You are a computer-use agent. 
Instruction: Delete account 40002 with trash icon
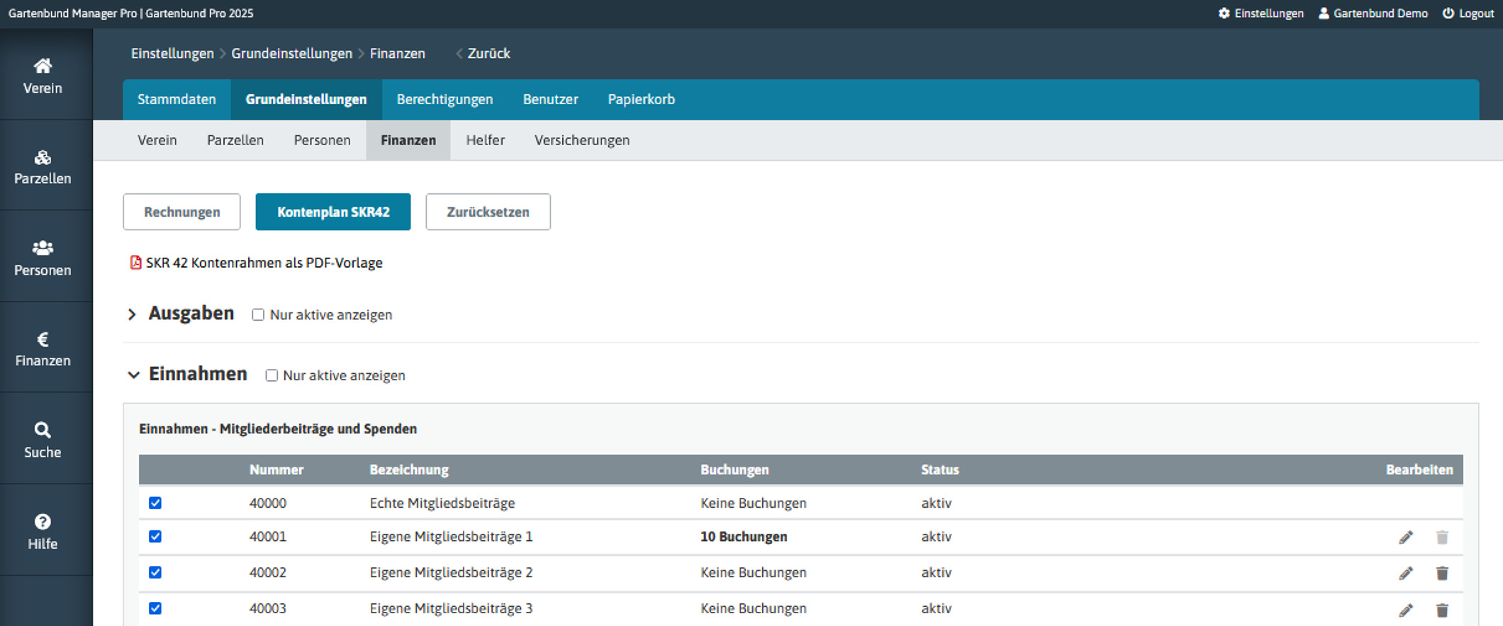(1442, 574)
